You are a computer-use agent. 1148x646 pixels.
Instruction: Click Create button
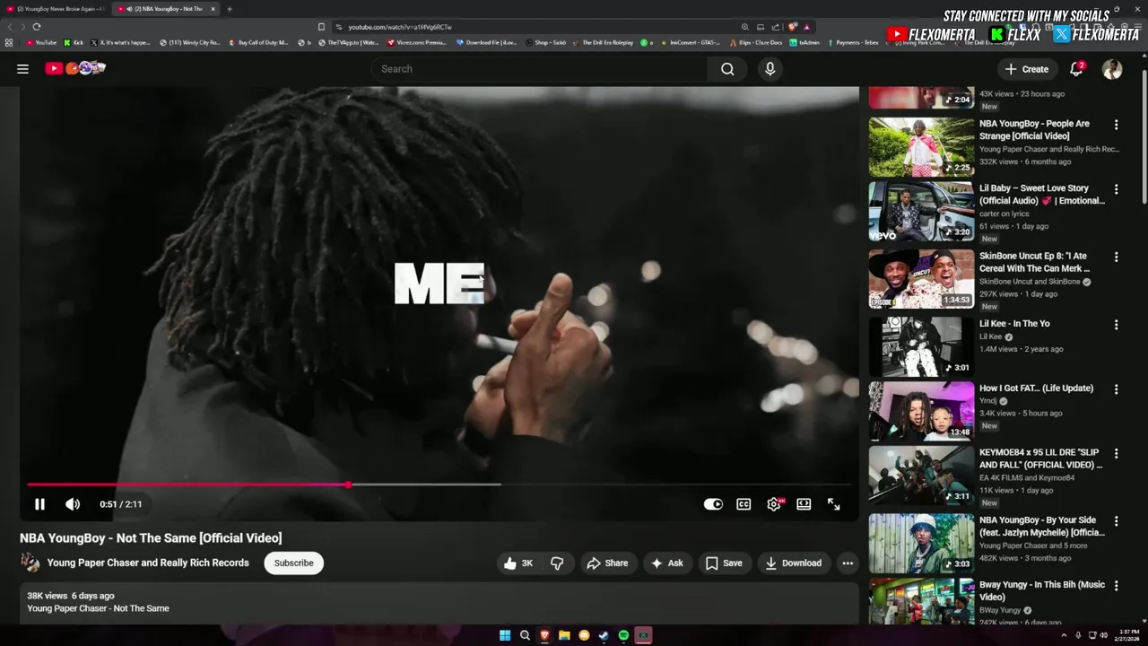(x=1026, y=69)
